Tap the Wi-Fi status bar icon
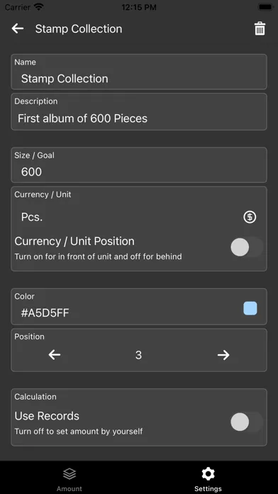This screenshot has width=278, height=494. [x=39, y=7]
